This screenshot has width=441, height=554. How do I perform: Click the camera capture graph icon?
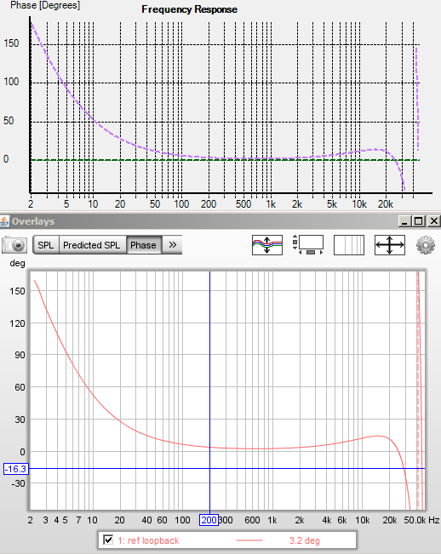tap(14, 245)
